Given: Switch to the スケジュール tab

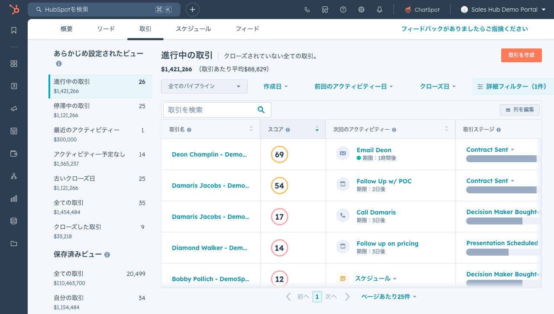Looking at the screenshot, I should click(193, 29).
